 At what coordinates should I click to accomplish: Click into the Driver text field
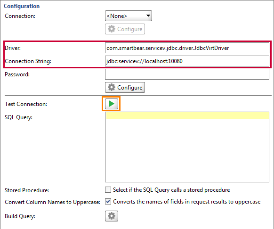click(x=187, y=48)
